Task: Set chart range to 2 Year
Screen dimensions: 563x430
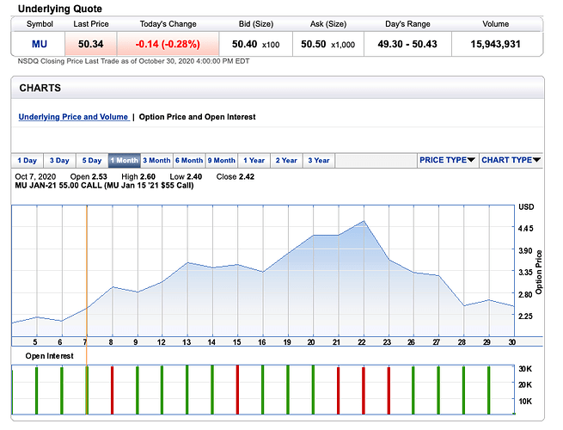Action: tap(286, 161)
